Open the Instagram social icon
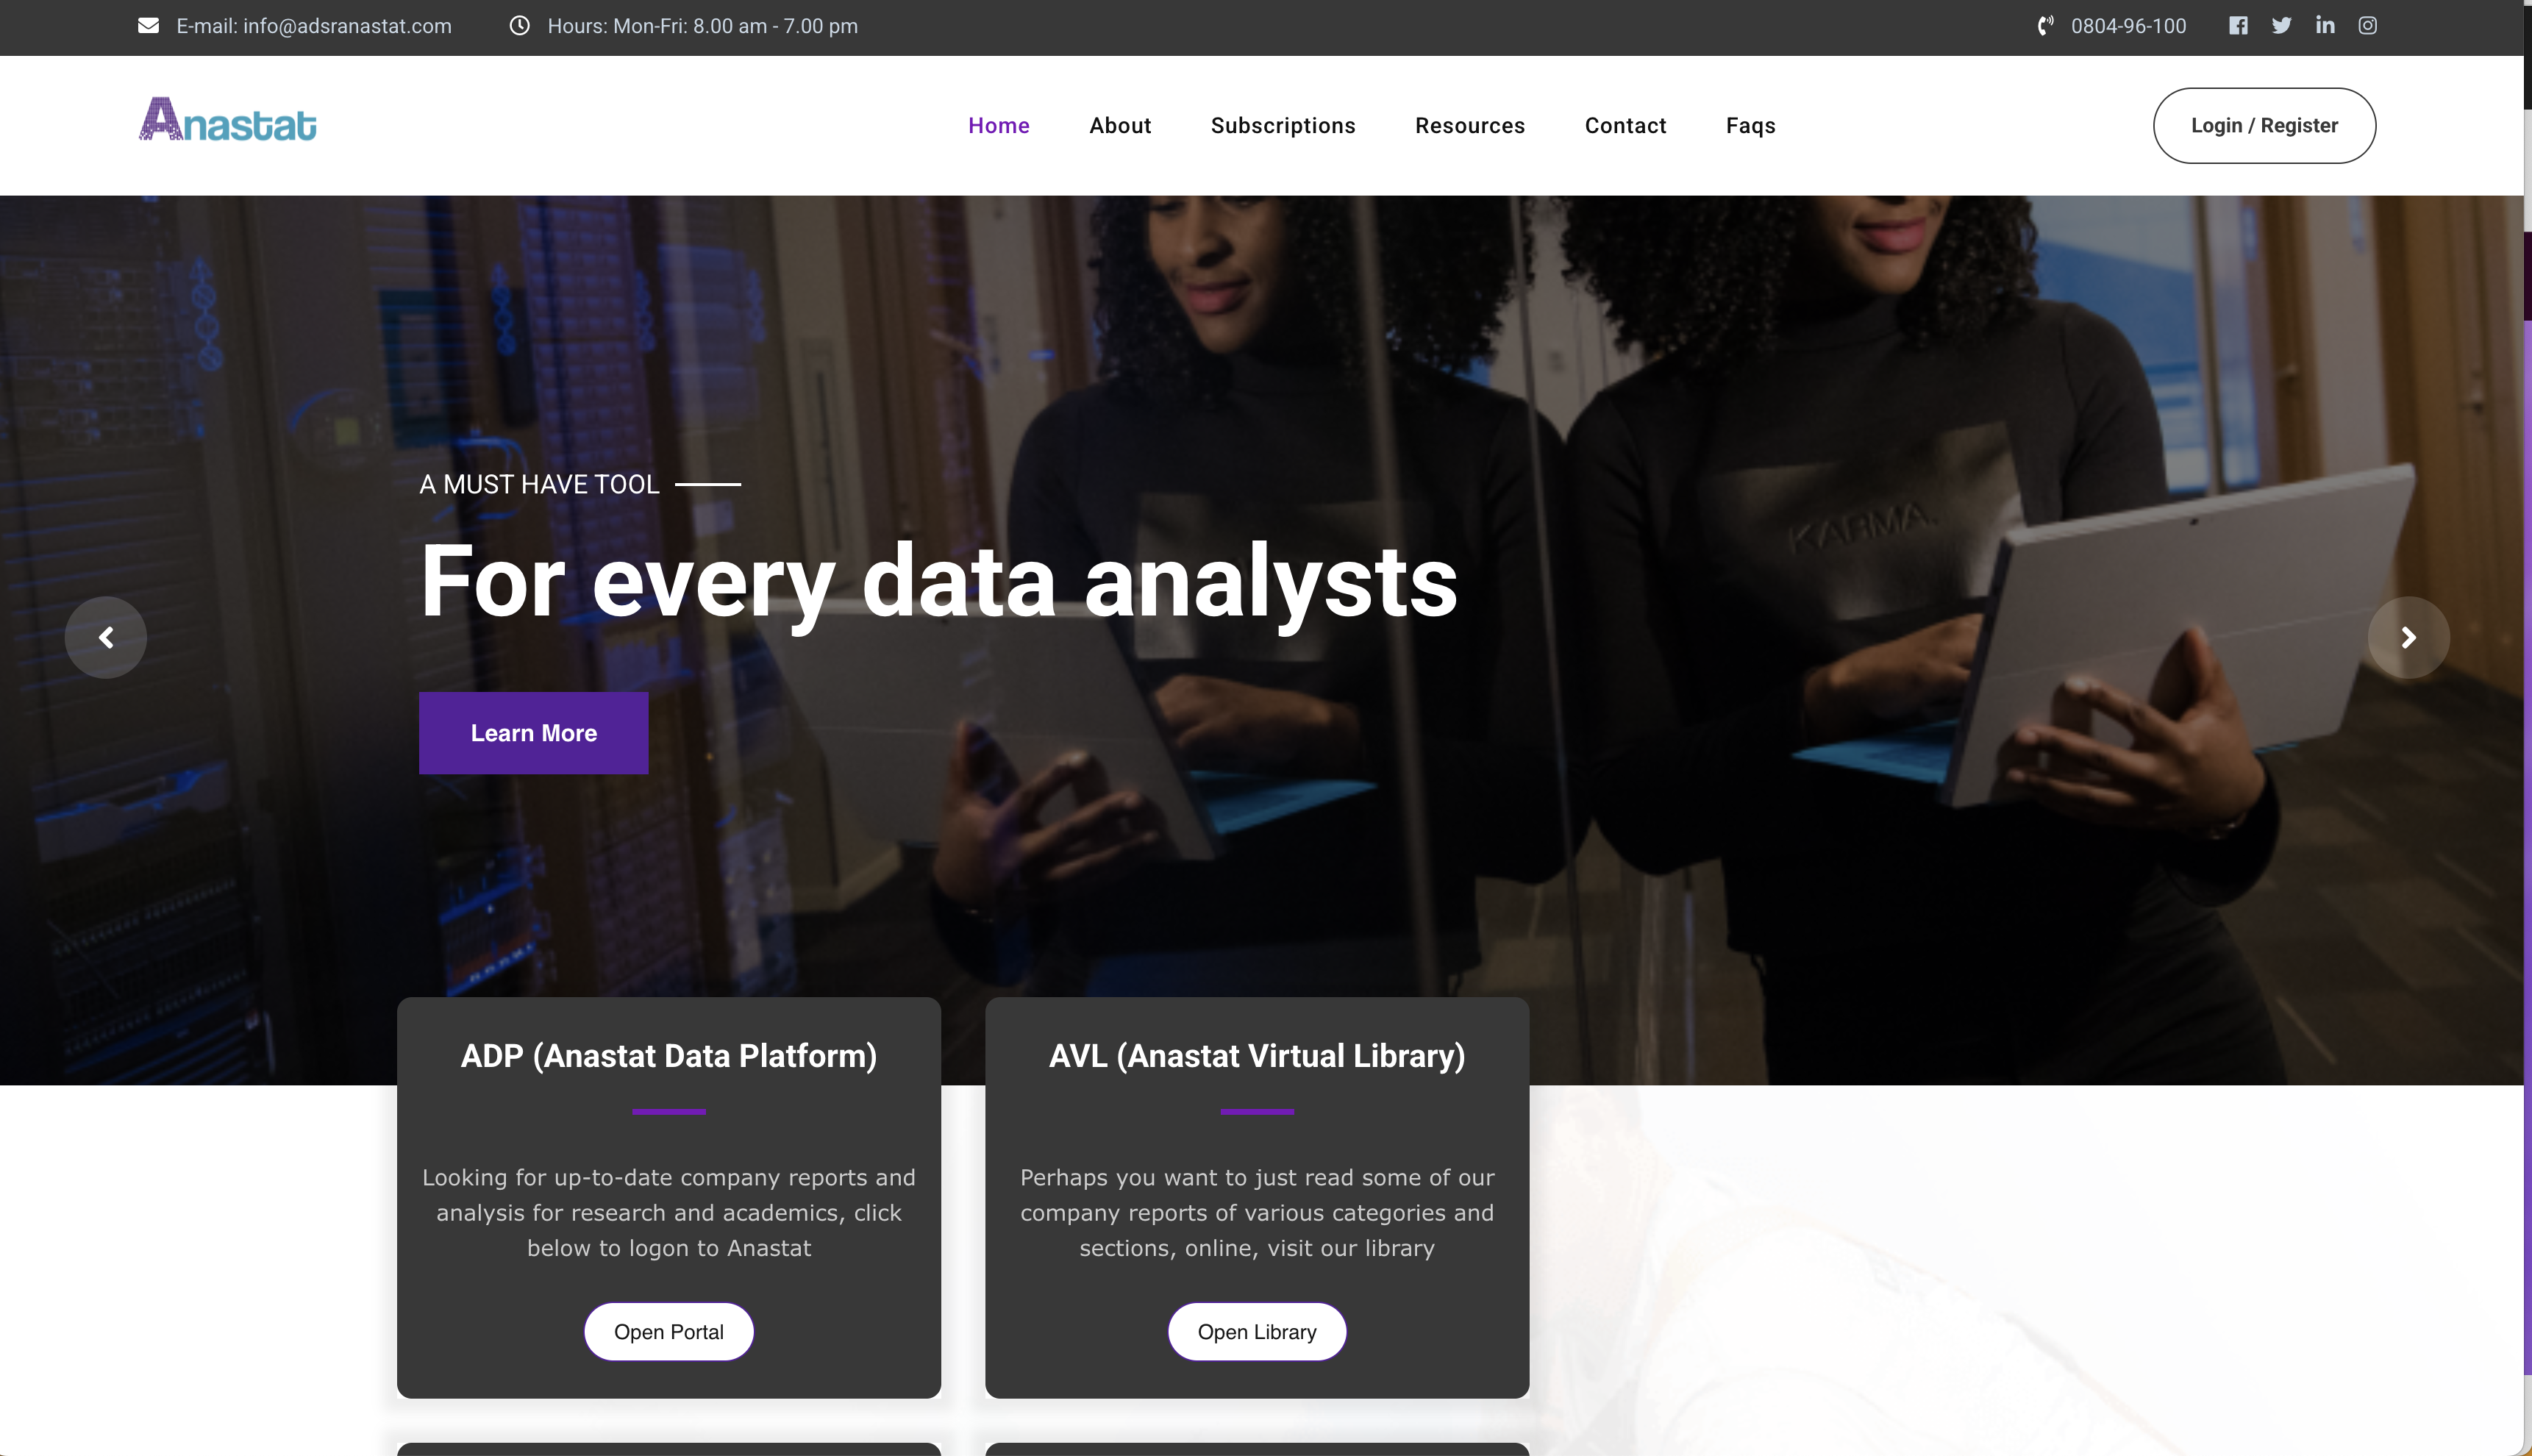 (2368, 26)
